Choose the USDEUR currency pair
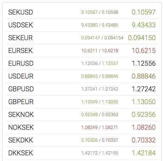This screenshot has height=161, width=164. pos(82,76)
